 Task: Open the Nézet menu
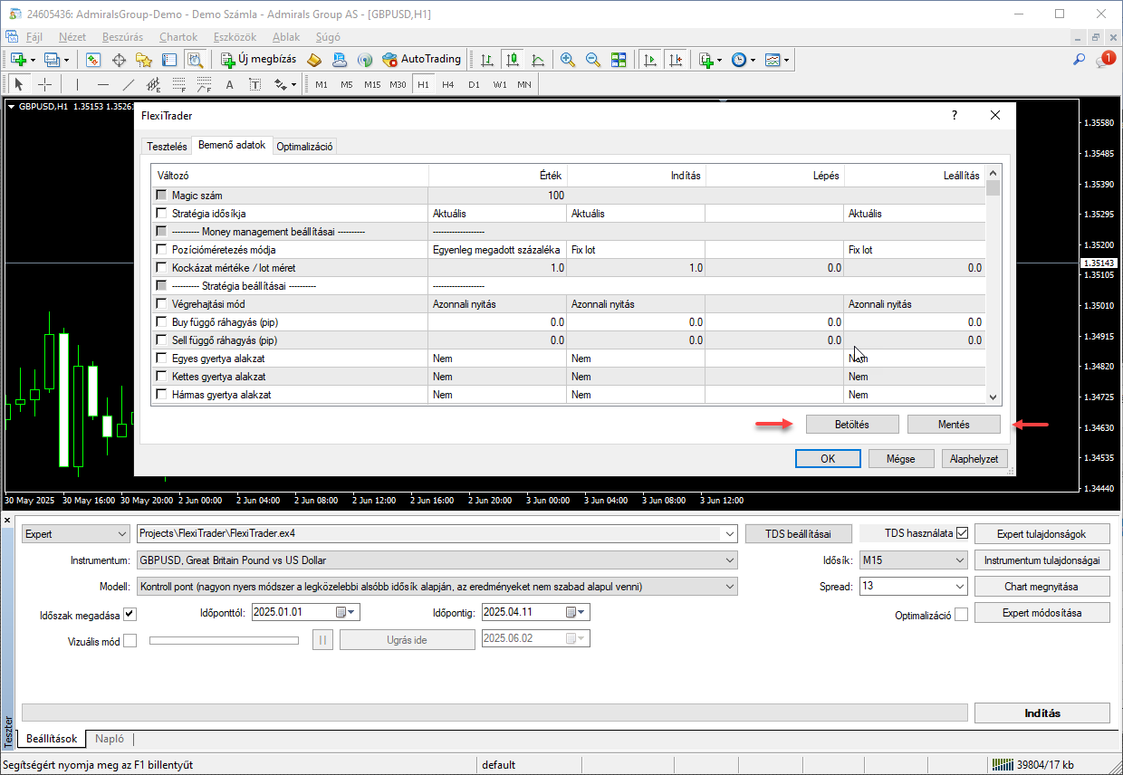pos(72,37)
